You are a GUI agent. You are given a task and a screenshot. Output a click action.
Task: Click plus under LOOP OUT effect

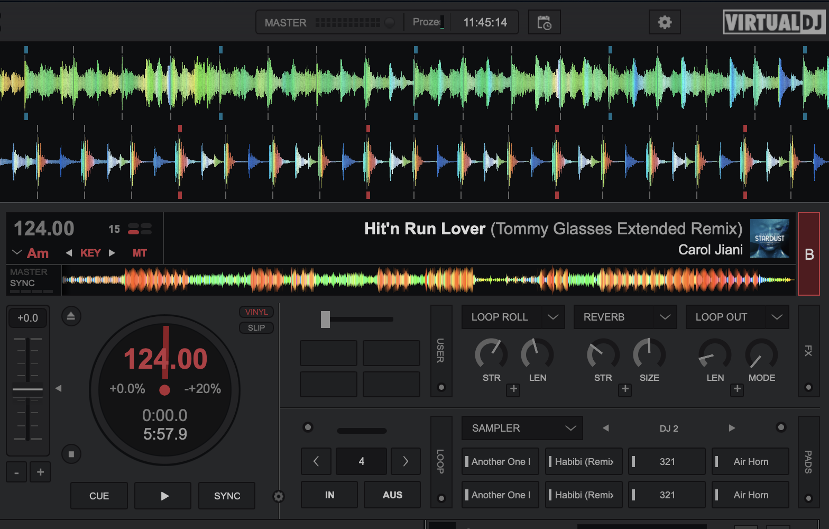[x=738, y=389]
